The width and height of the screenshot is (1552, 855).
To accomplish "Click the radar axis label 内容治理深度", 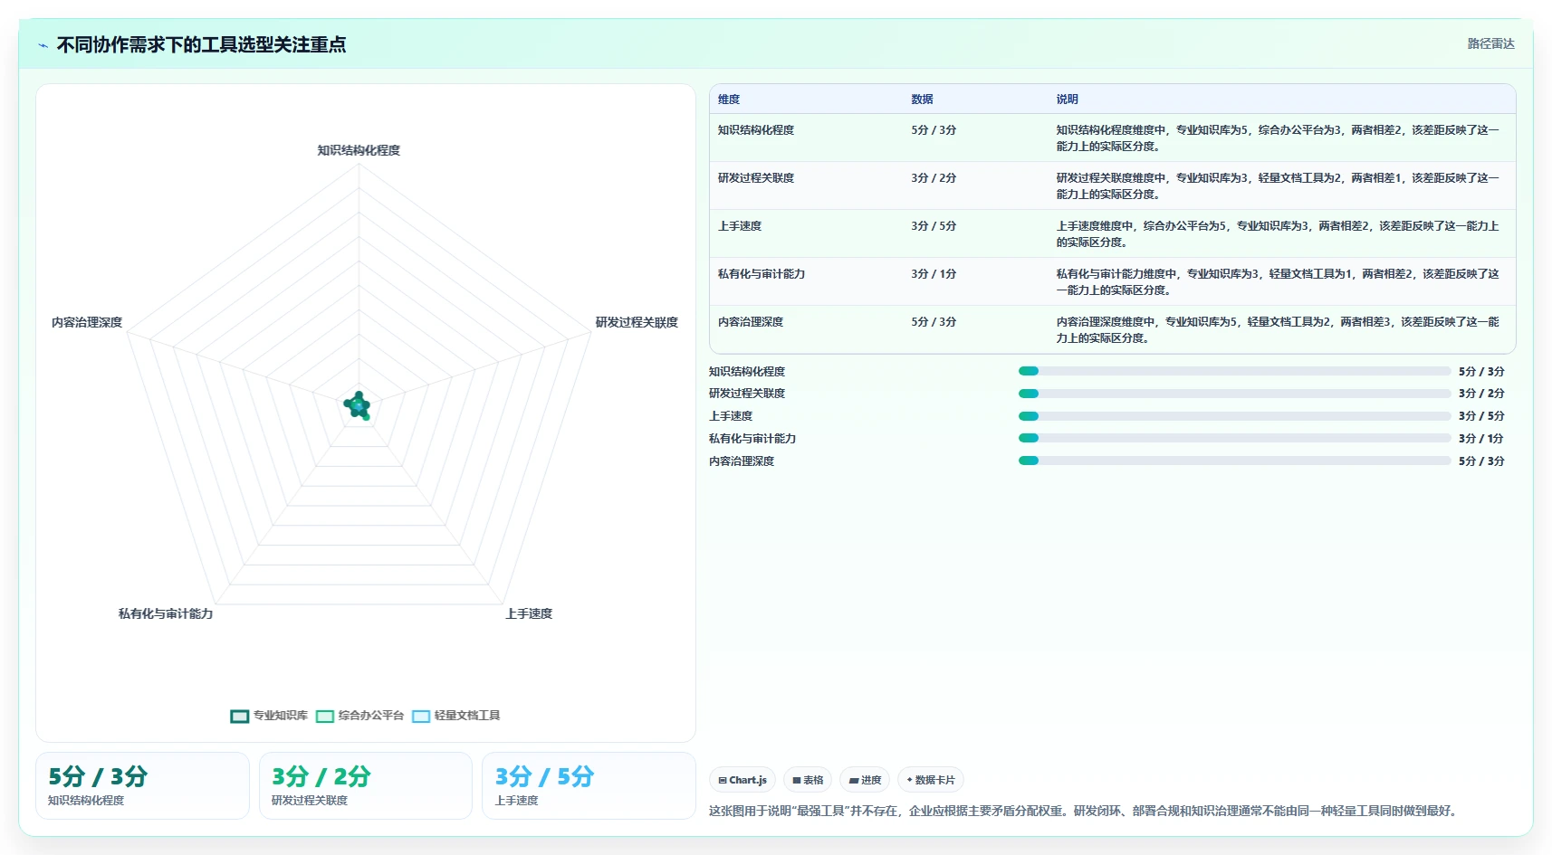I will click(87, 322).
